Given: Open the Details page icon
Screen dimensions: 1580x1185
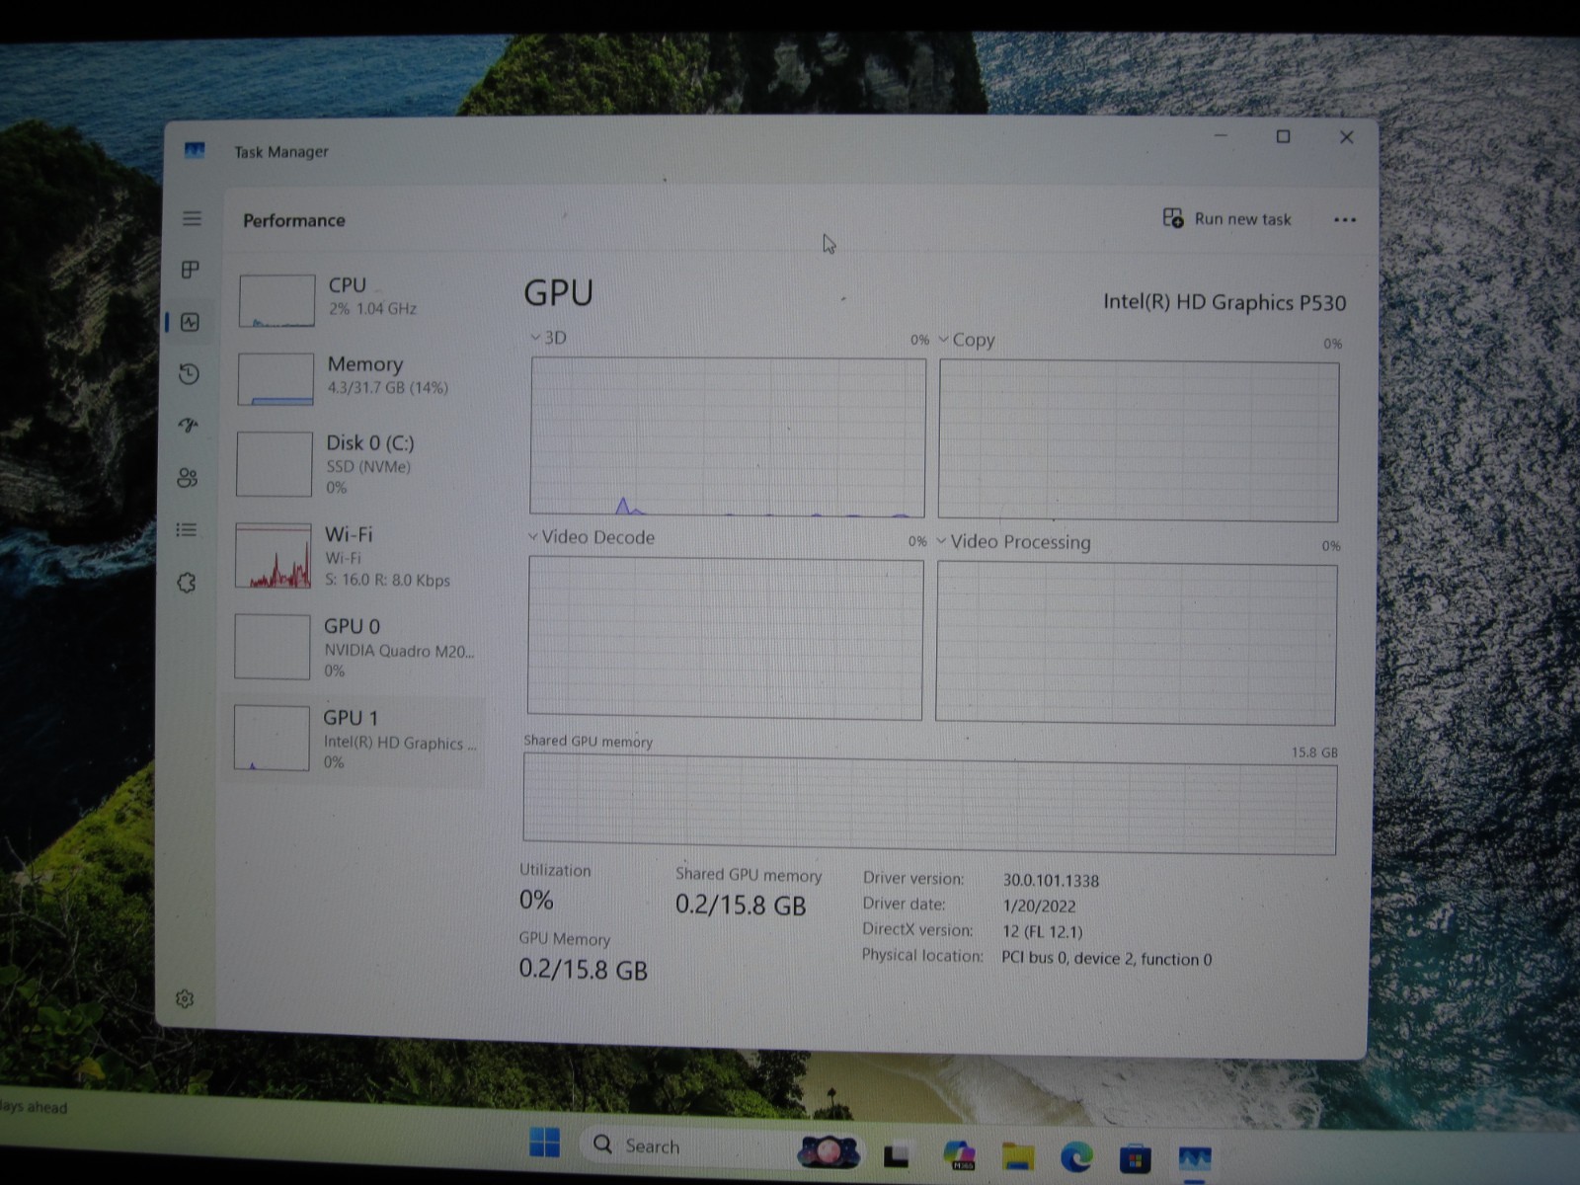Looking at the screenshot, I should (x=187, y=530).
